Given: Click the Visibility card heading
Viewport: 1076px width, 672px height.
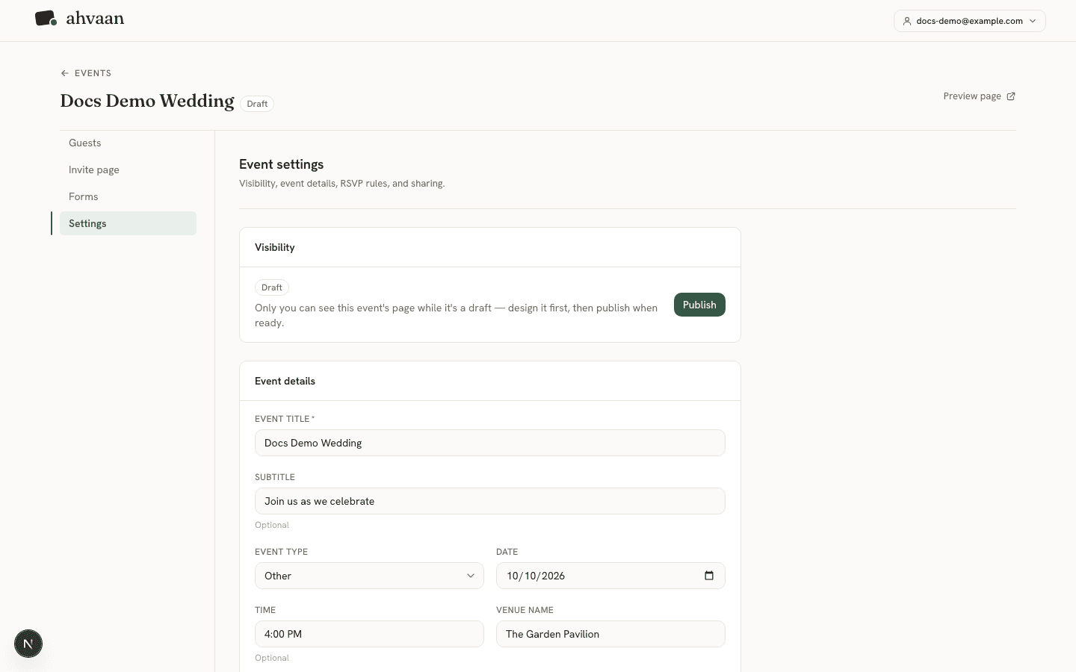Looking at the screenshot, I should click(275, 247).
